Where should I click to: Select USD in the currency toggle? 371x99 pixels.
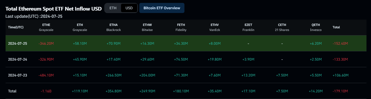[x=129, y=8]
